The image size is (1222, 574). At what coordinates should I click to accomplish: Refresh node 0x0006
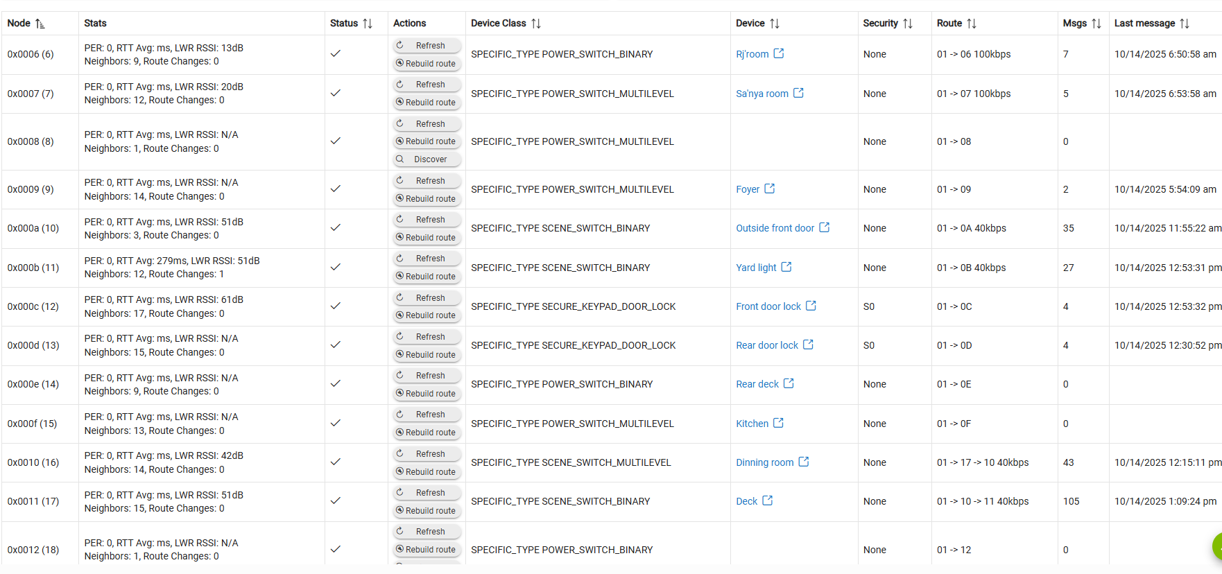point(427,46)
